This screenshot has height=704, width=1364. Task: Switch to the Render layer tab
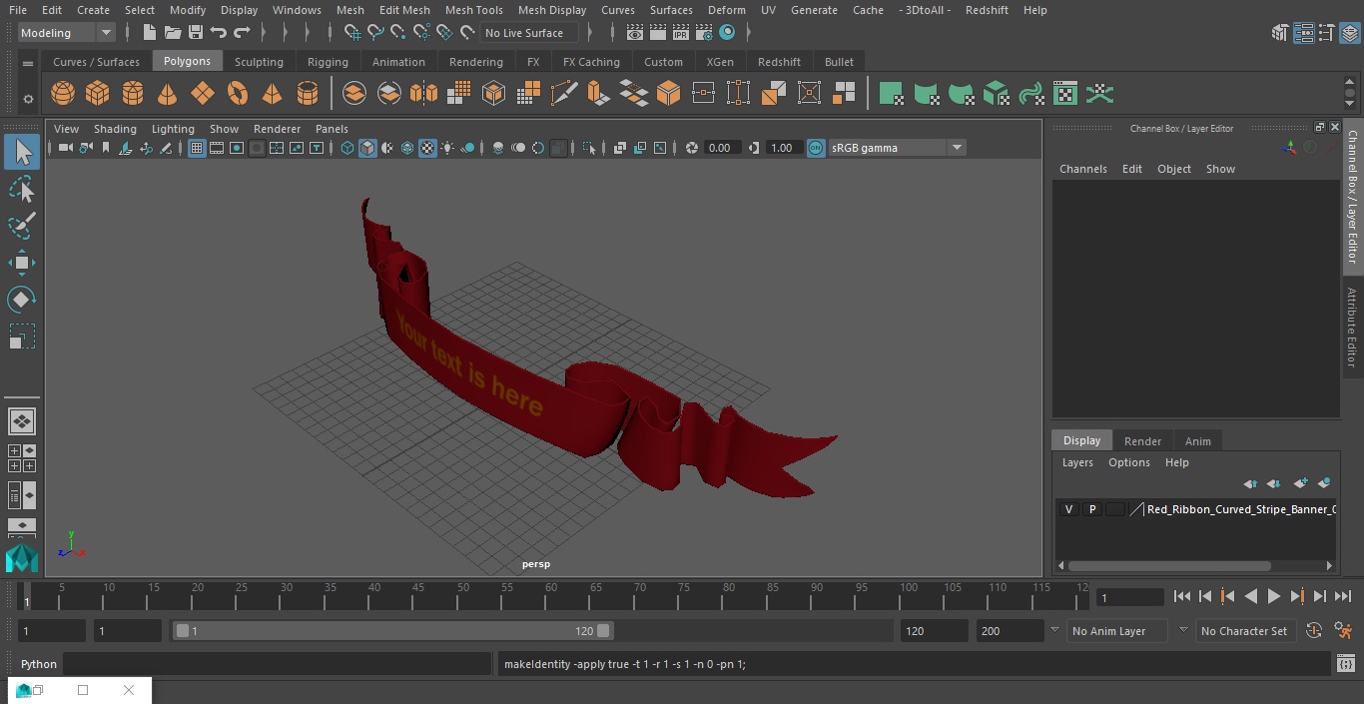pyautogui.click(x=1142, y=441)
